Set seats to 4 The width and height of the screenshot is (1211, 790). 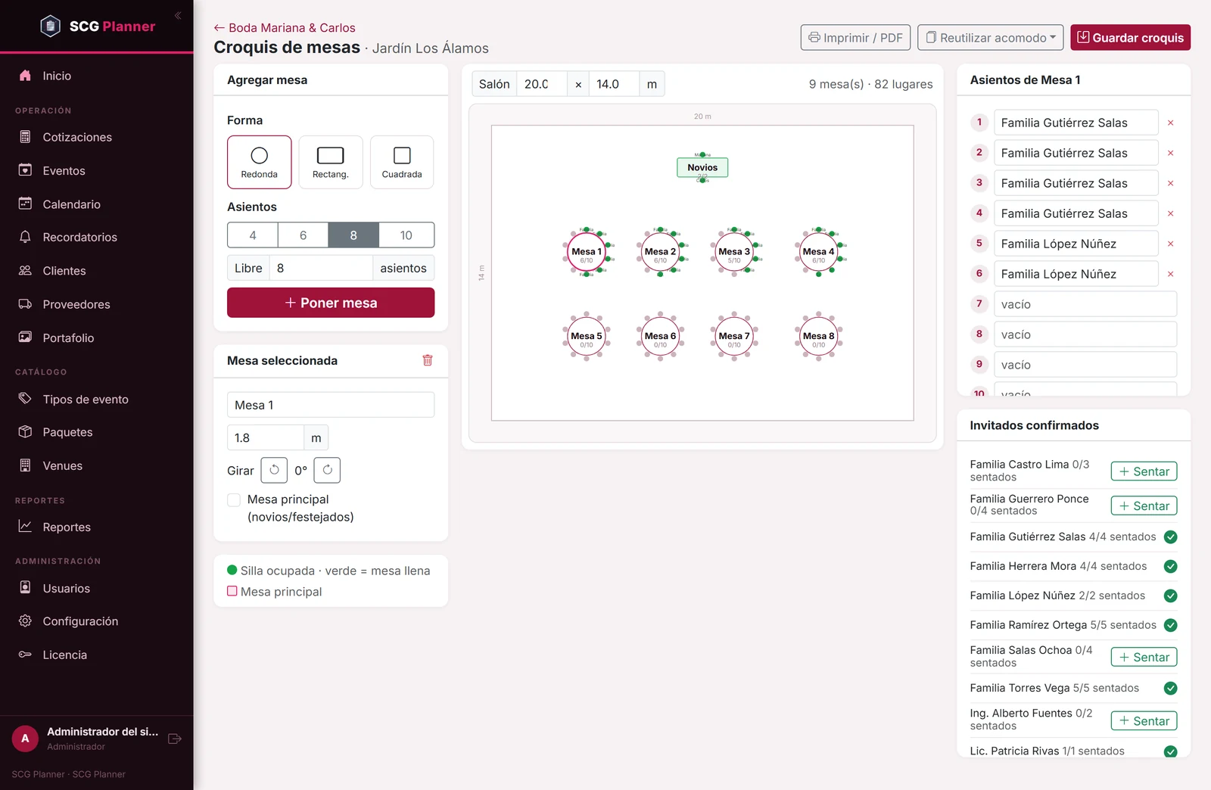click(253, 235)
